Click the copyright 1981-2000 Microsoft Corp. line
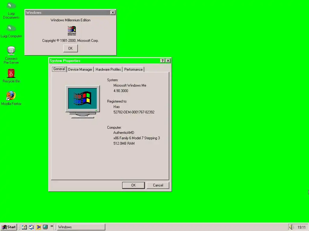Viewport: 309px width, 231px height. (x=70, y=41)
